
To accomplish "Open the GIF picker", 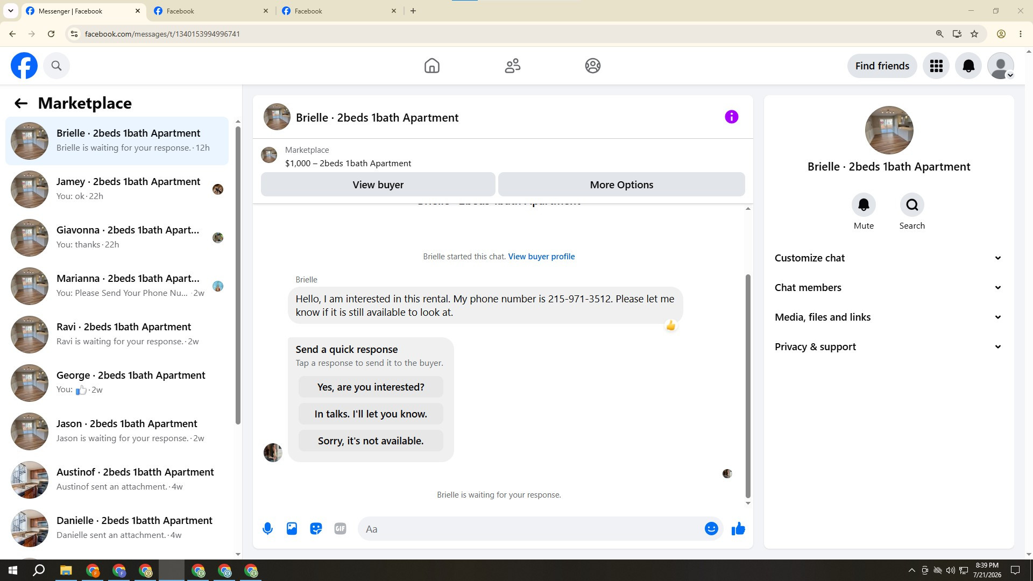I will coord(340,529).
